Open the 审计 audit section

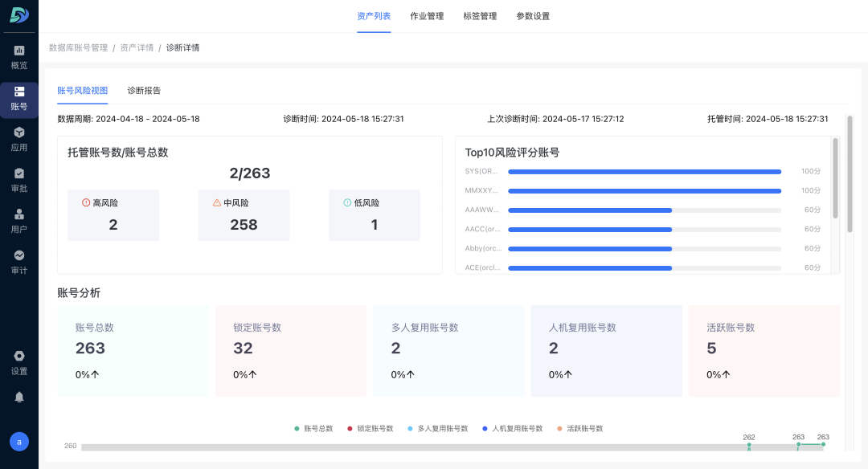coord(18,261)
